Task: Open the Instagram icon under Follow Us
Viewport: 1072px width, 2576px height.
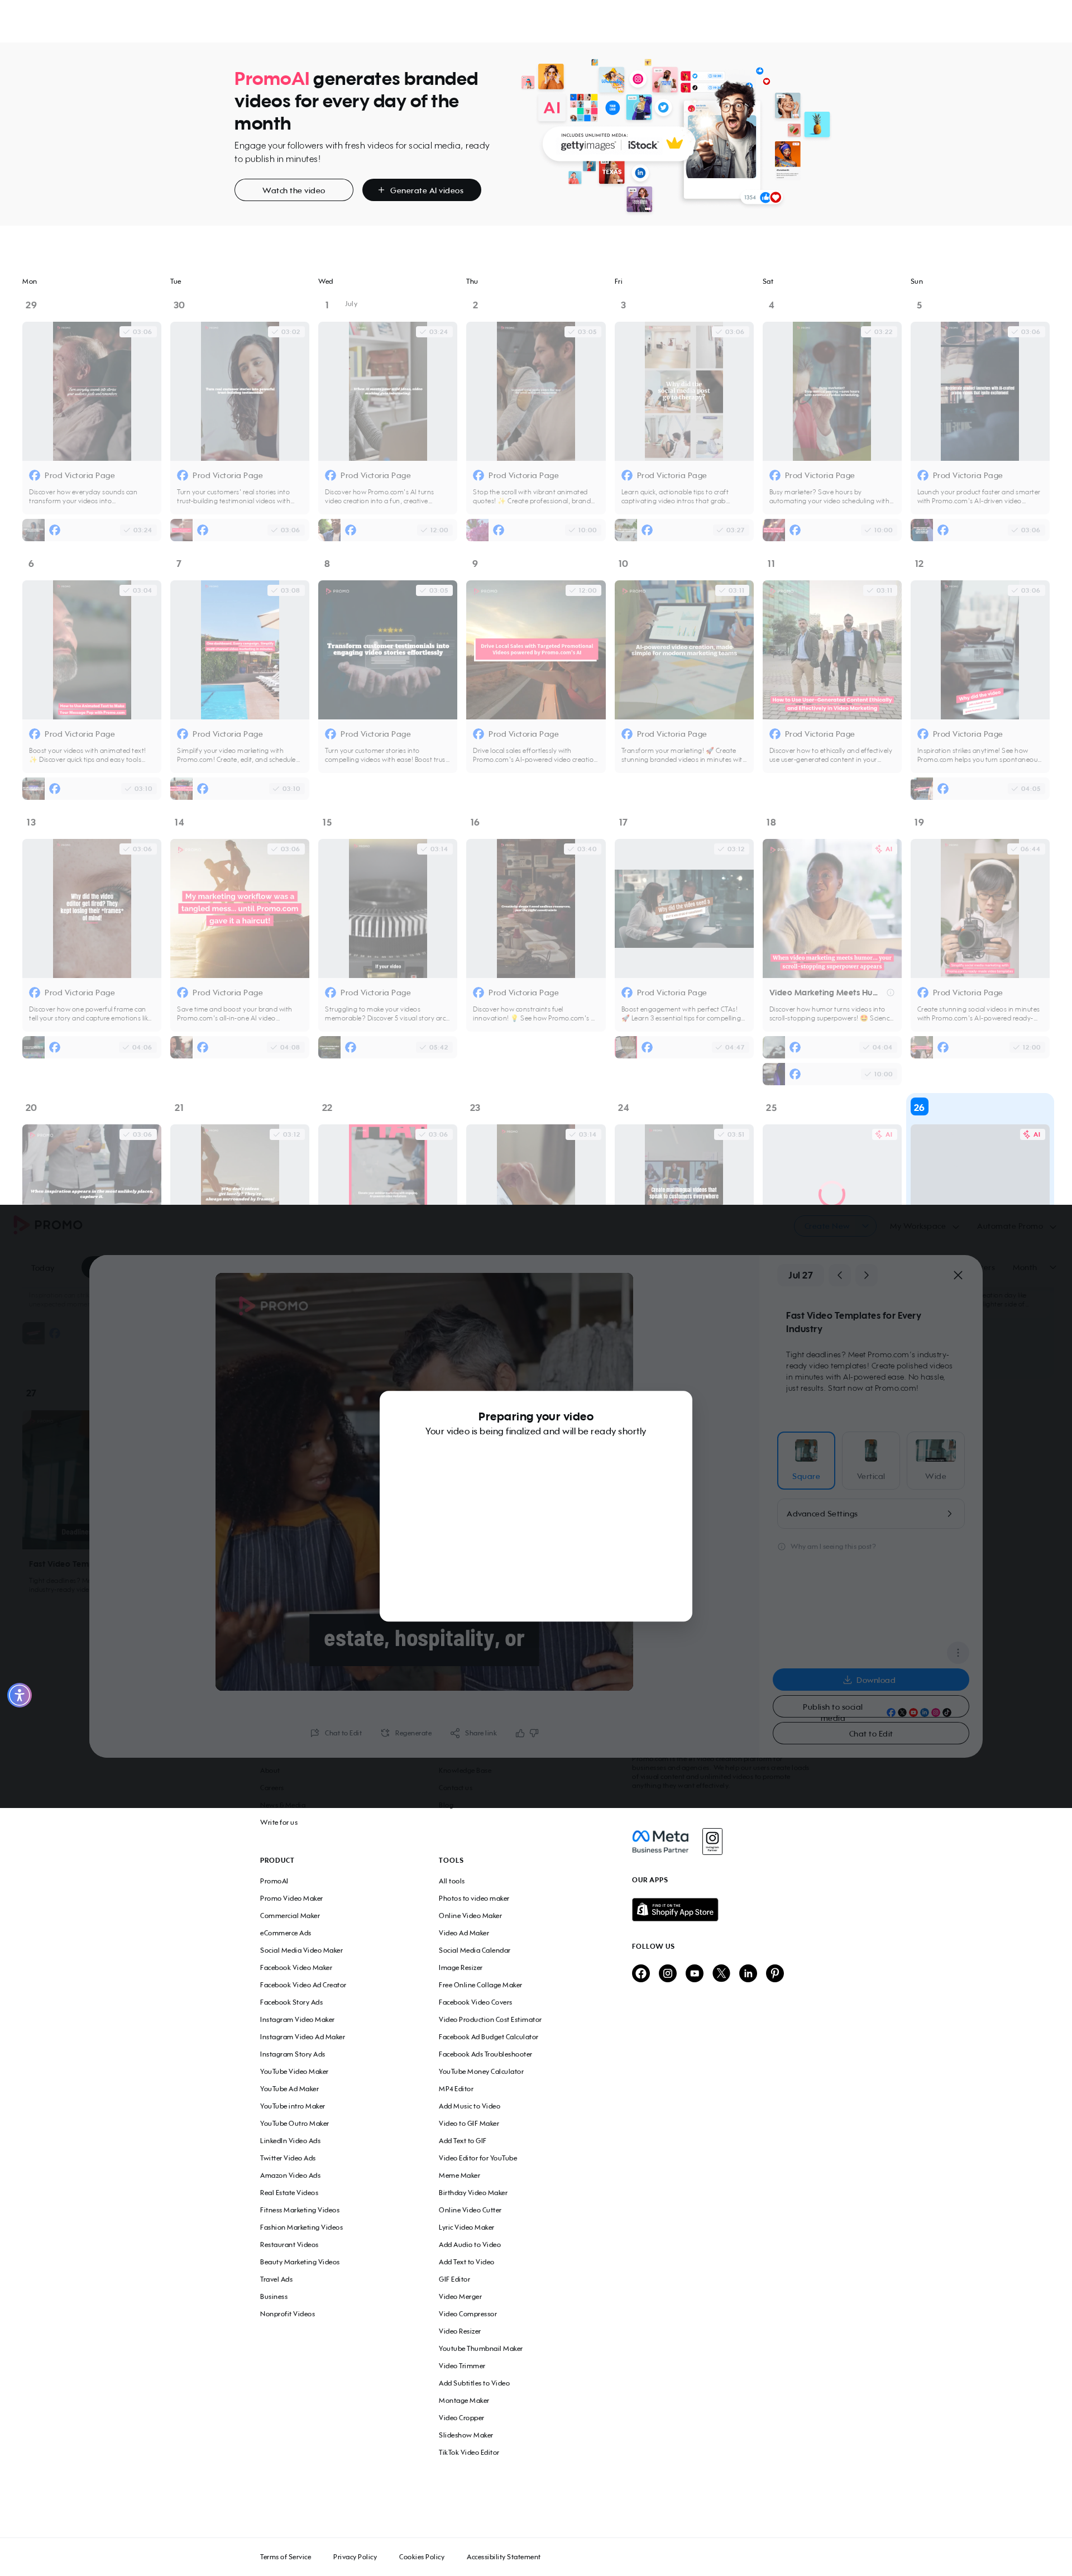Action: (x=668, y=1973)
